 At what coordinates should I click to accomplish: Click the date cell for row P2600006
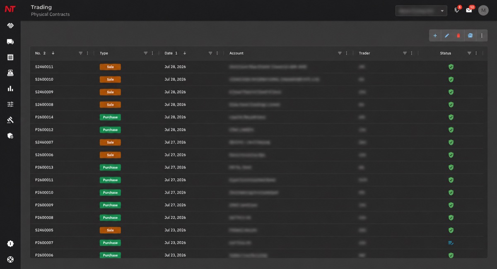point(175,255)
